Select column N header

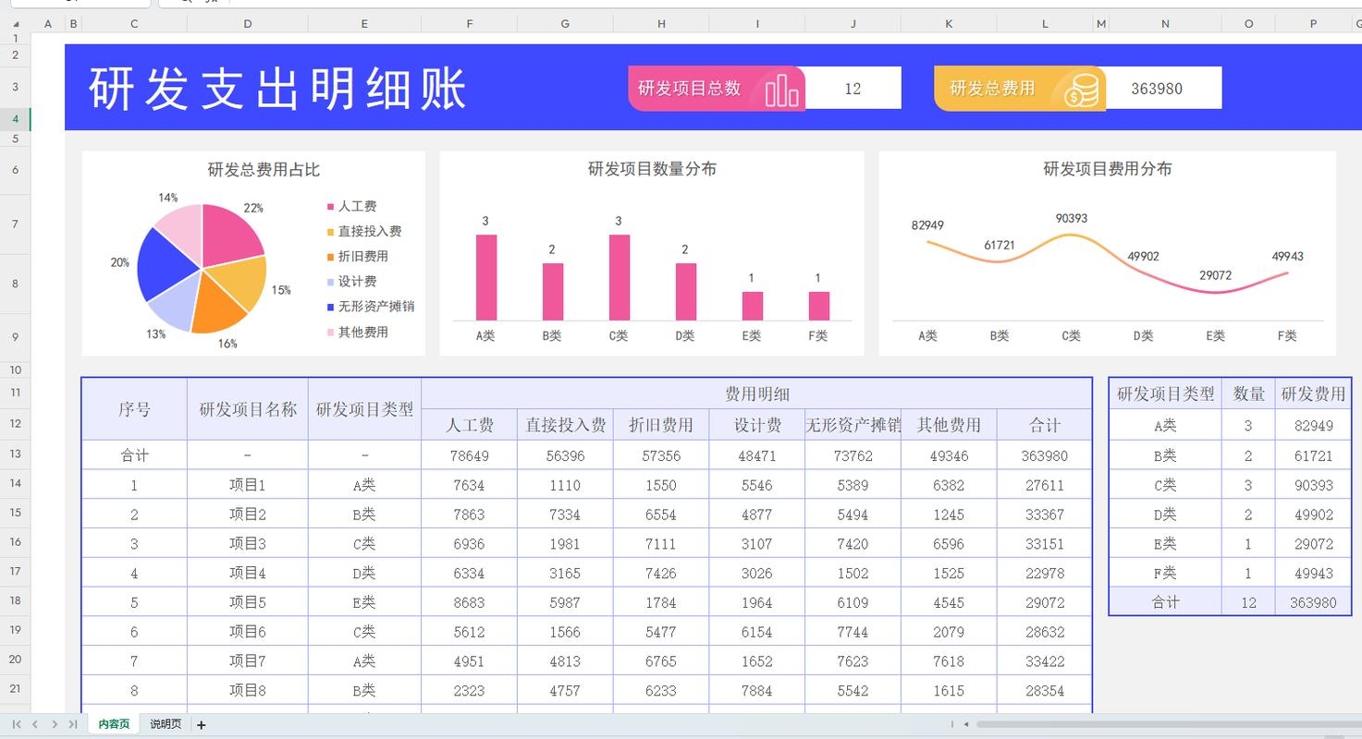click(x=1165, y=24)
